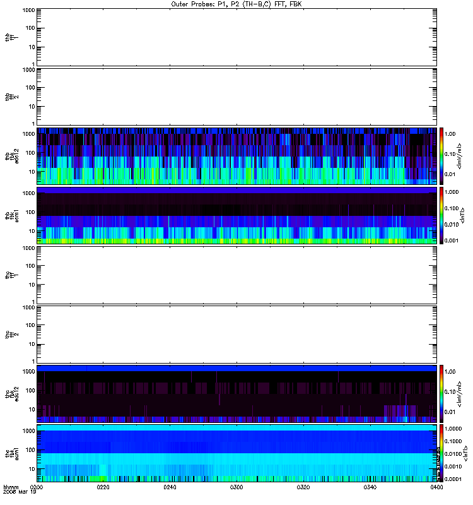Click the 'thc fff 2' panel axis label
Image resolution: width=473 pixels, height=505 pixels.
coord(11,335)
